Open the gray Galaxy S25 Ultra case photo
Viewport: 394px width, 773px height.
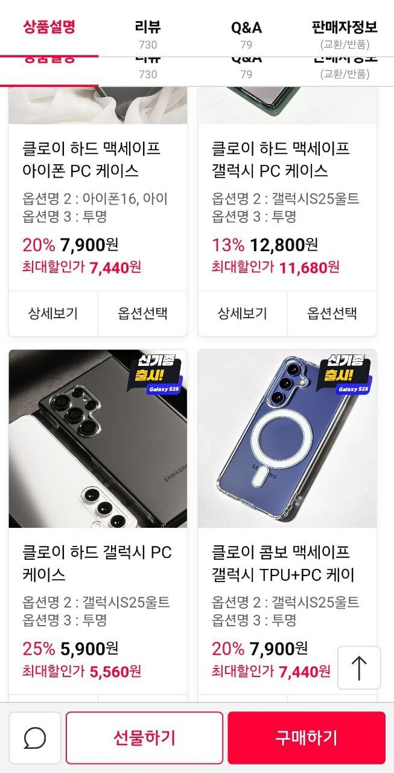98,438
